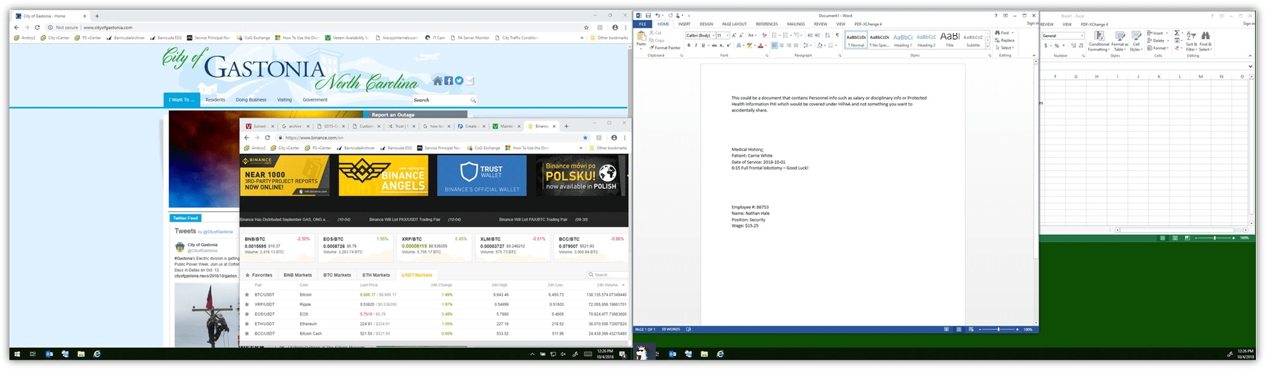The width and height of the screenshot is (1266, 370).
Task: Click Cell Styles in Excel
Action: 1136,41
